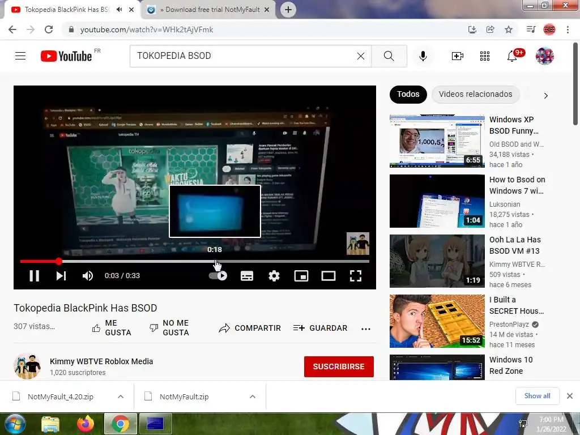Clear the TOKOPEDIA BSOD search text
Screen dimensions: 580x435
[361, 56]
